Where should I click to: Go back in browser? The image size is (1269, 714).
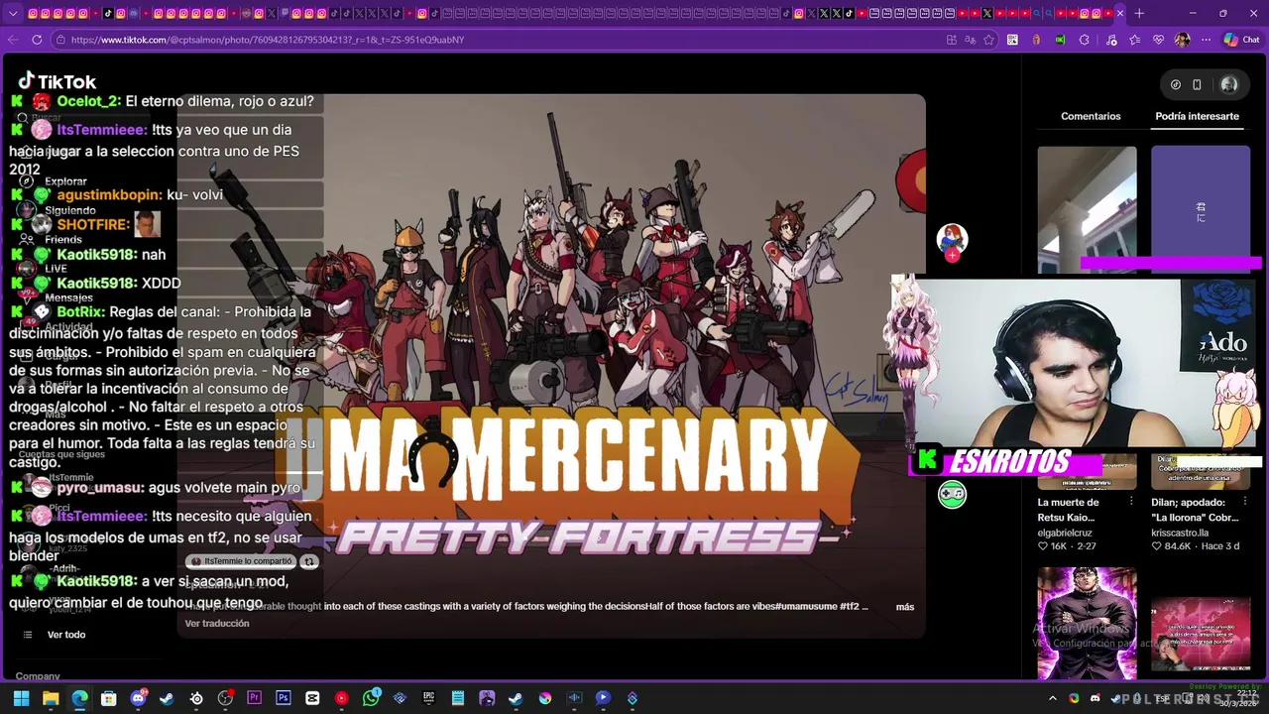(12, 40)
